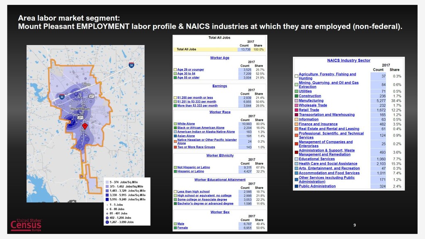The image size is (425, 239).
Task: Click the Age 55 or older link
Action: [188, 78]
